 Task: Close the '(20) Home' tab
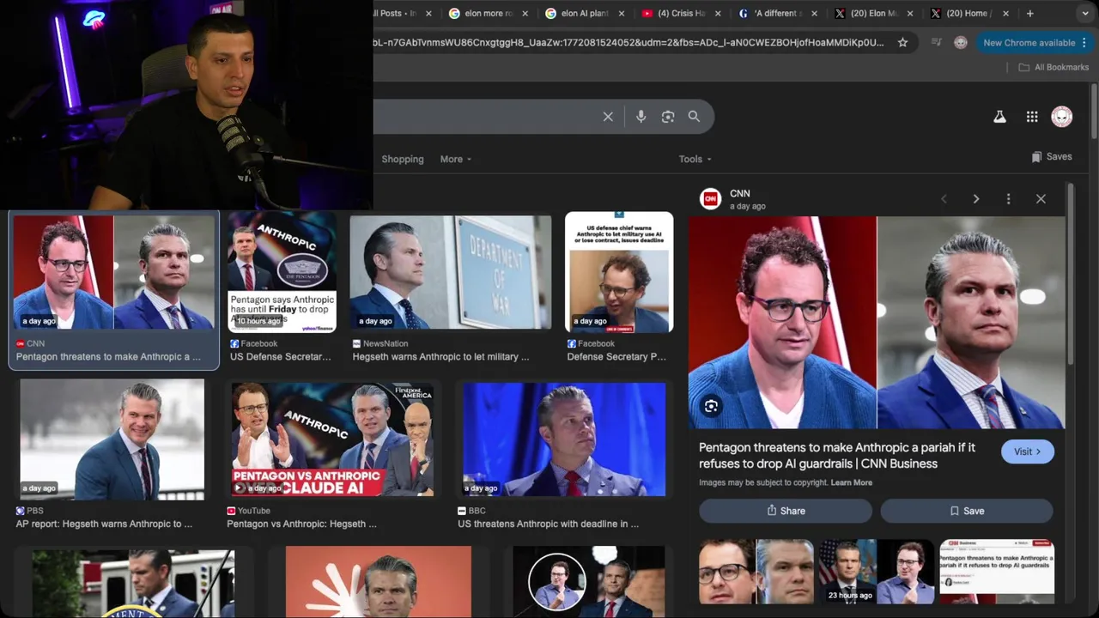point(1005,13)
